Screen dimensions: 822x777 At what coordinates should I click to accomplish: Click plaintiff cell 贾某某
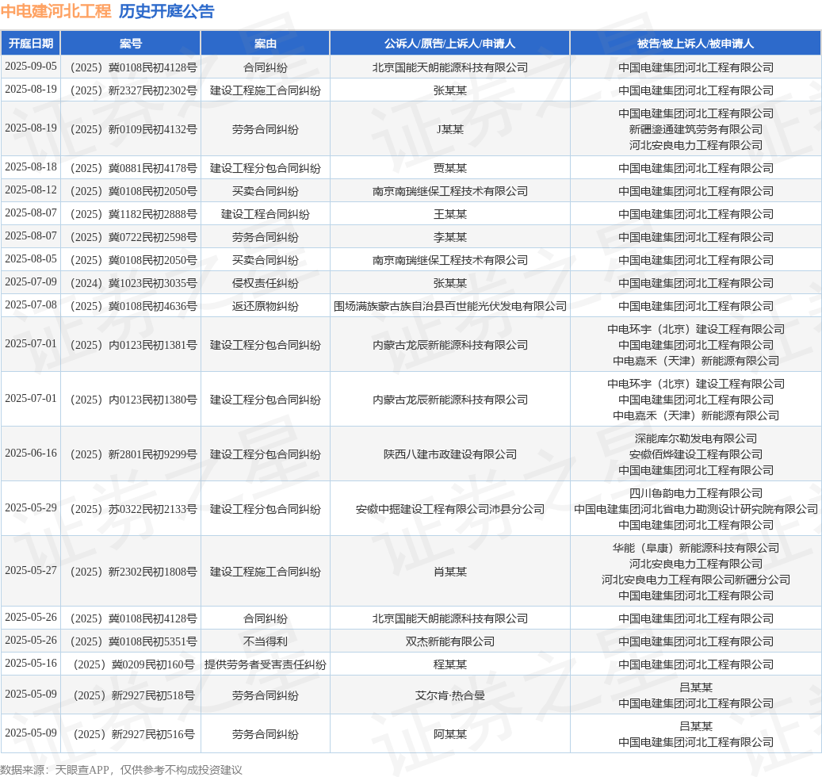449,168
